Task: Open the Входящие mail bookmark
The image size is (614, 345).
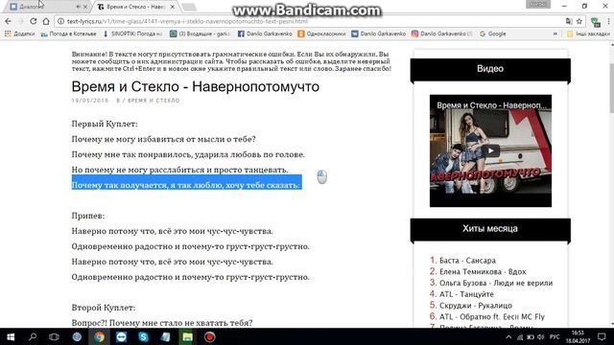Action: point(201,34)
